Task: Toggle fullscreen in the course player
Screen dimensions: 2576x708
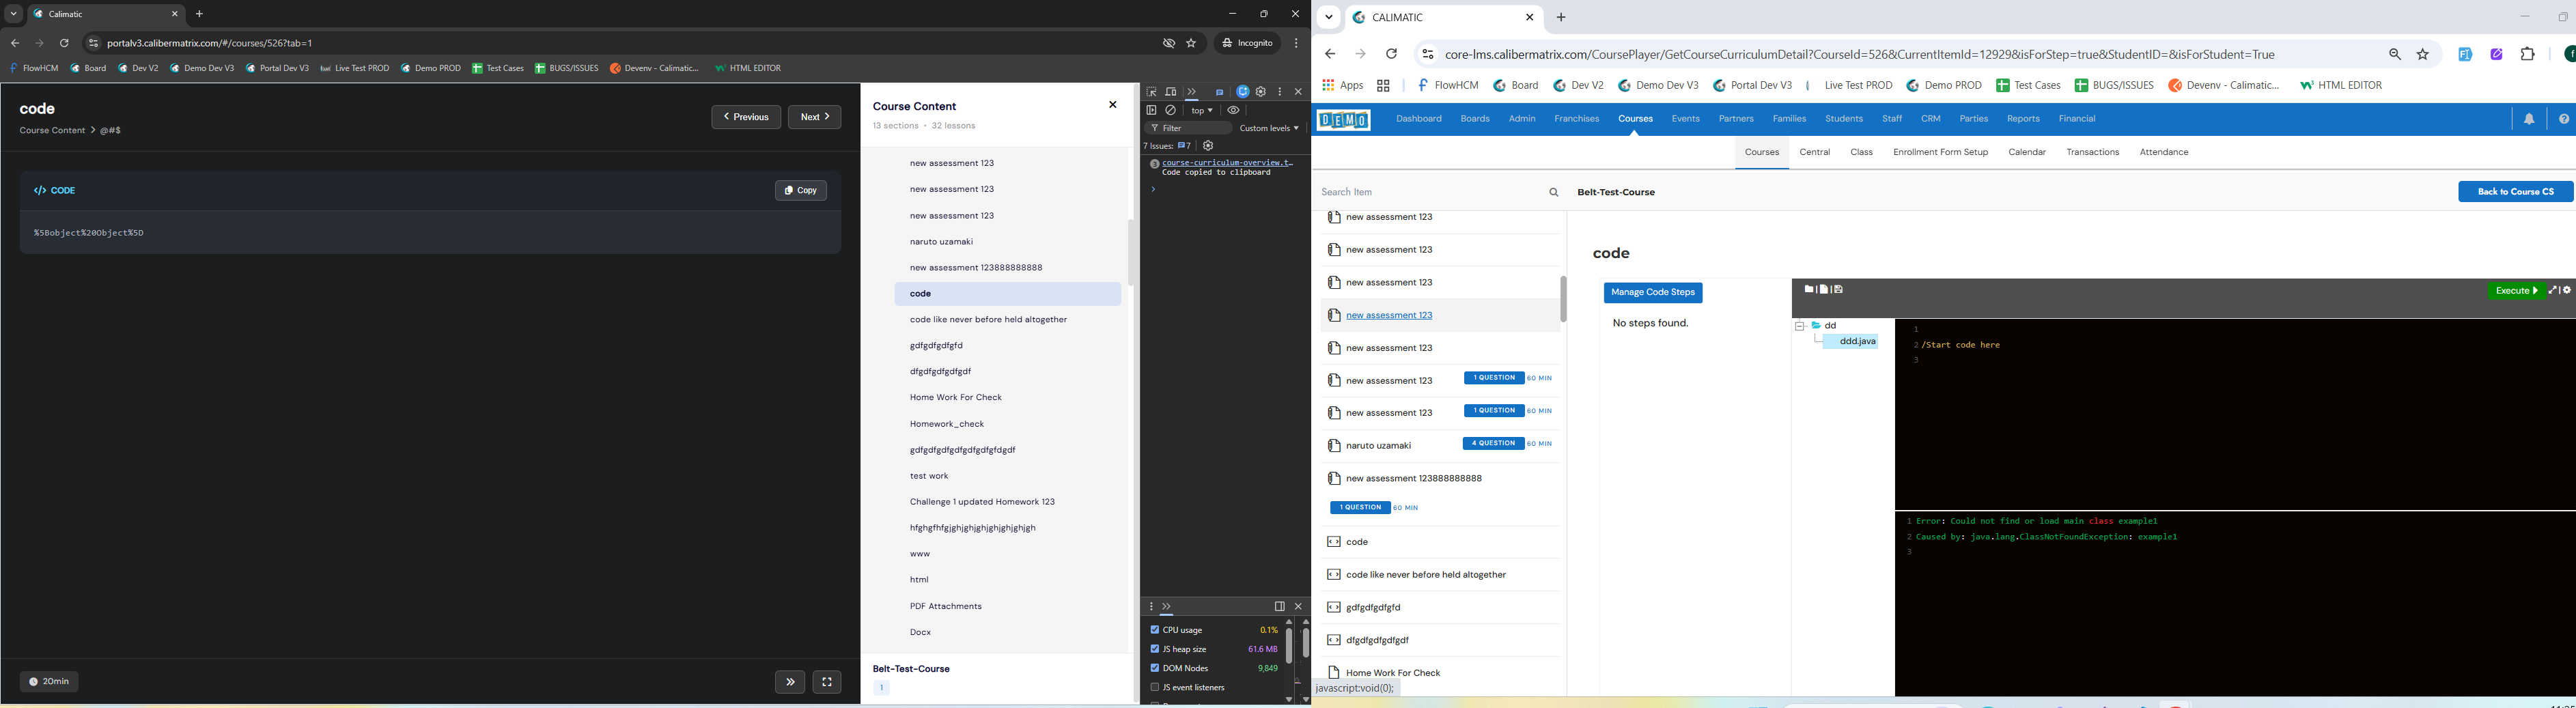Action: coord(827,682)
